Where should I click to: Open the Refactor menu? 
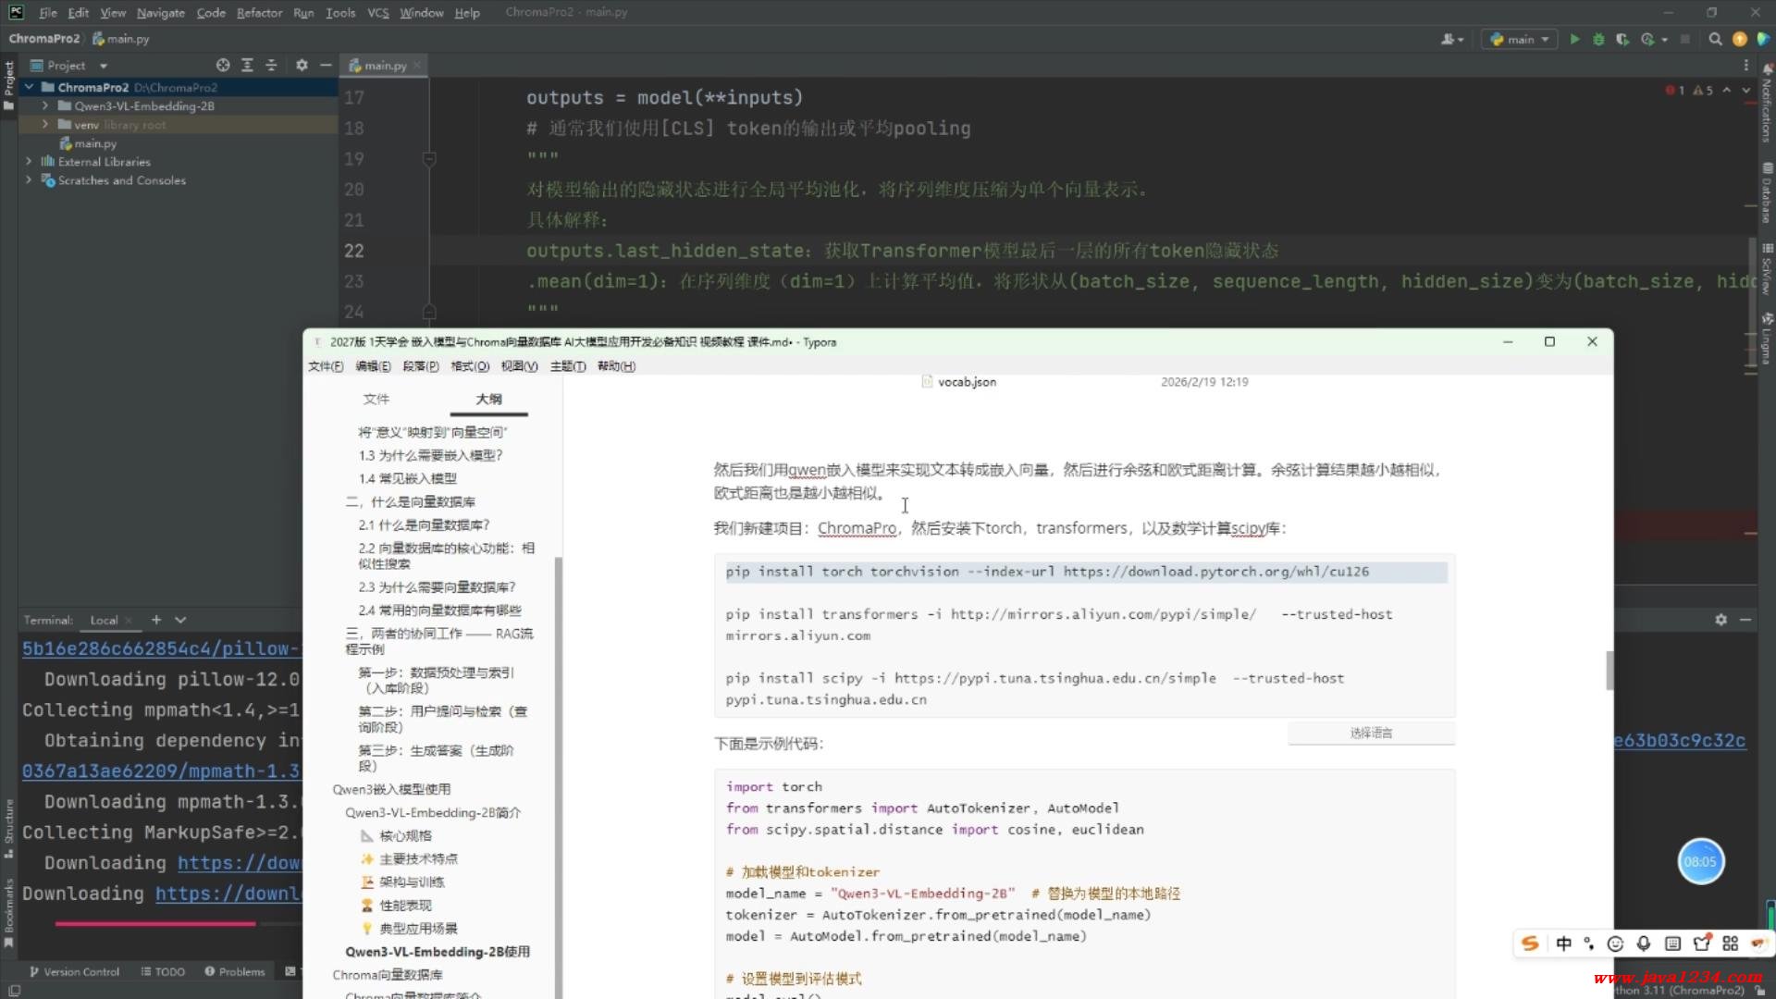coord(259,13)
